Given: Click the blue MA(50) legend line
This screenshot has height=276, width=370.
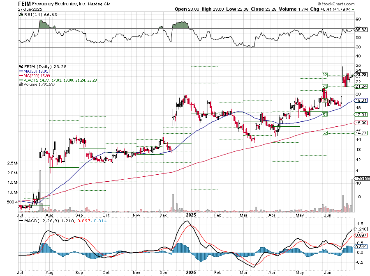Looking at the screenshot, I should 21,71.
